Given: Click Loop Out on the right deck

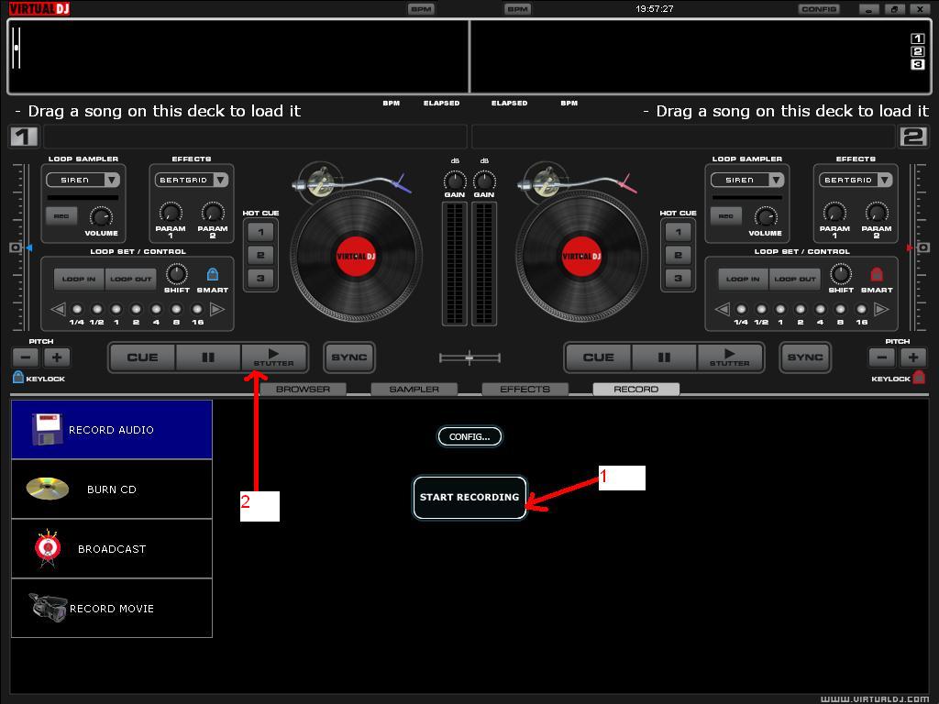Looking at the screenshot, I should point(795,279).
